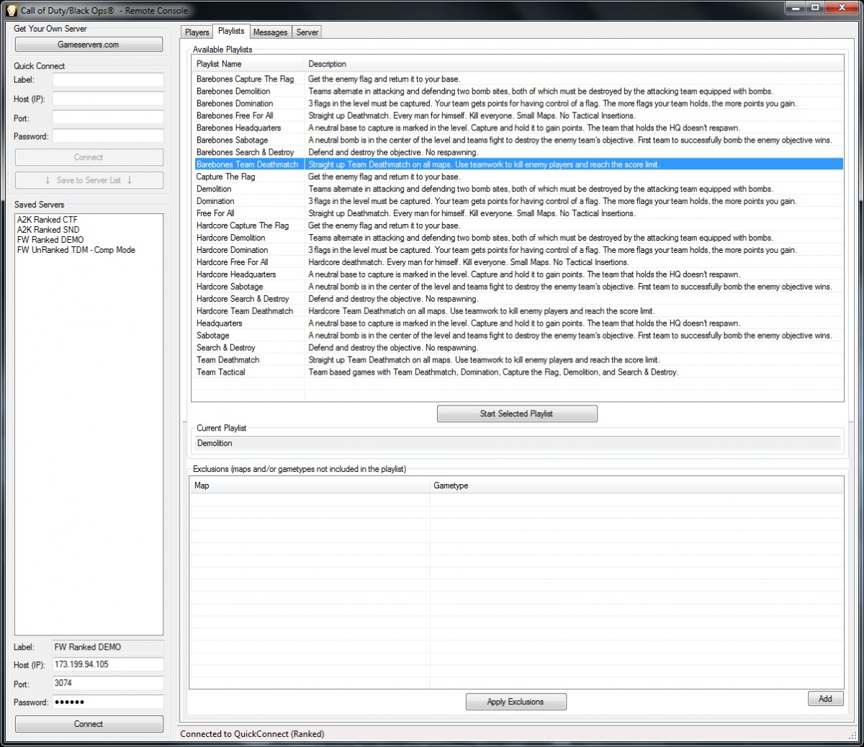Focus the Quick Connect Host (IP) field
This screenshot has width=864, height=747.
108,99
